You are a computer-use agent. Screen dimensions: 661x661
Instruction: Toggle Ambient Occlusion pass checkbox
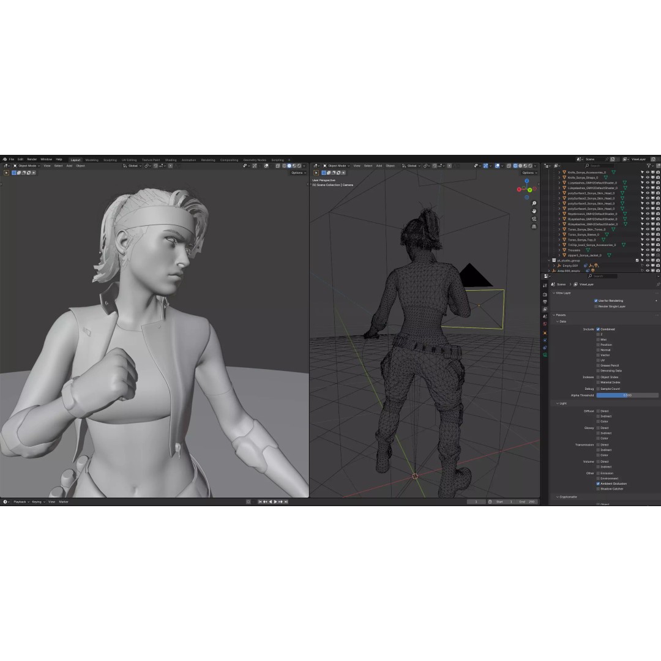tap(598, 484)
